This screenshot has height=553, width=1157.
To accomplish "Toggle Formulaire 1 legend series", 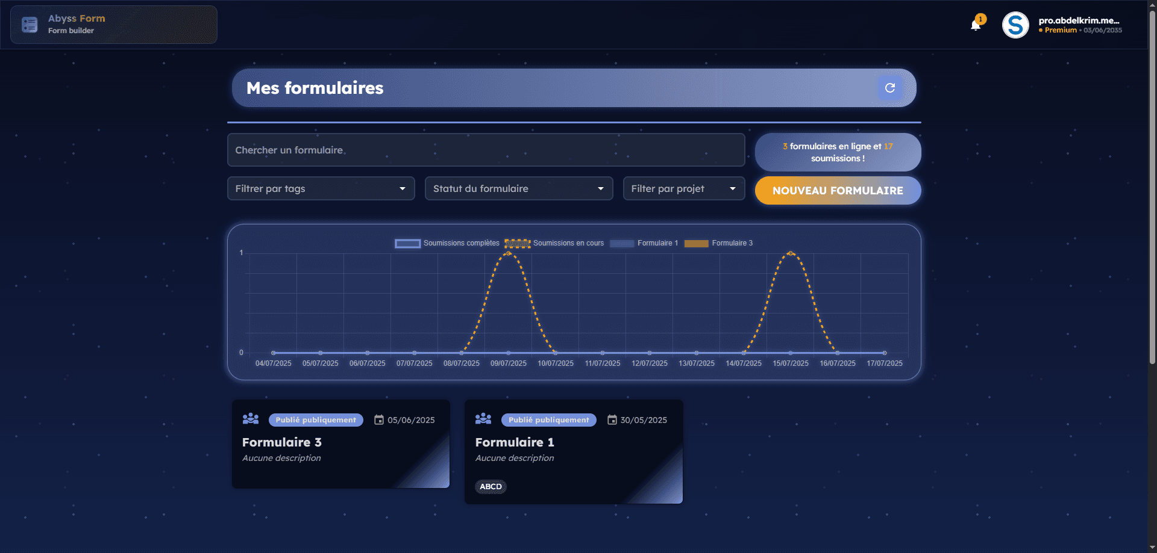I will tap(644, 243).
